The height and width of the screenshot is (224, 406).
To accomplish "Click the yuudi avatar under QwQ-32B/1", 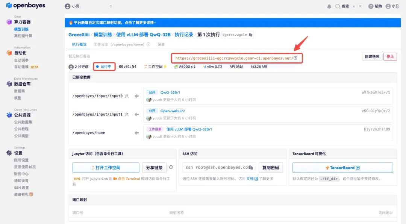I will pyautogui.click(x=148, y=100).
